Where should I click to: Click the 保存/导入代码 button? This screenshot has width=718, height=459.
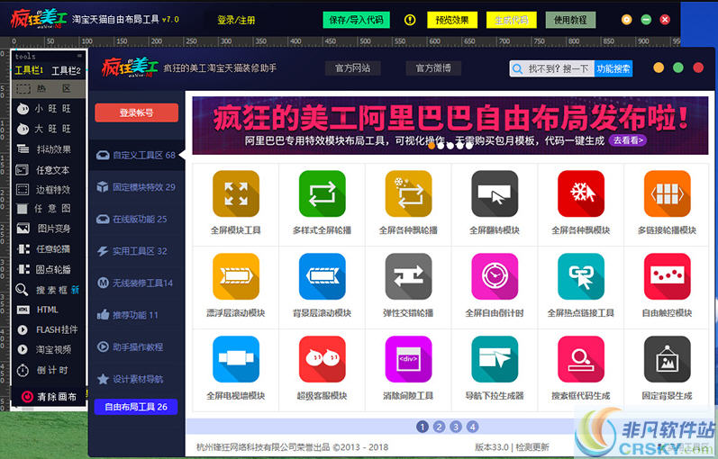click(356, 20)
